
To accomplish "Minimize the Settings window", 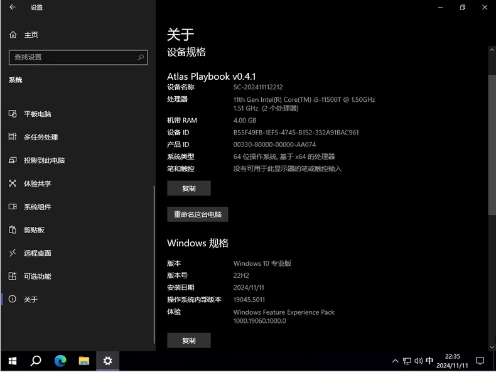I will (440, 8).
